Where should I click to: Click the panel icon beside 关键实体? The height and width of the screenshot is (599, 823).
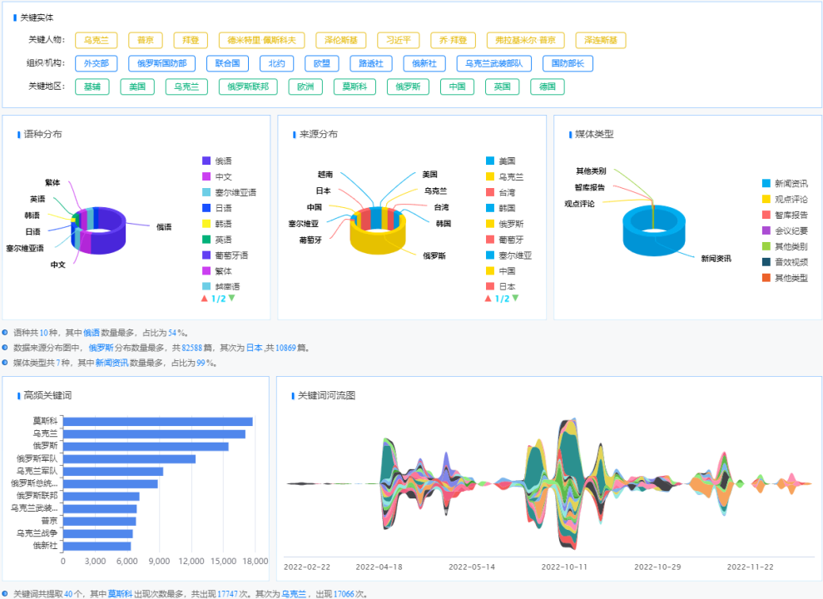coord(16,16)
